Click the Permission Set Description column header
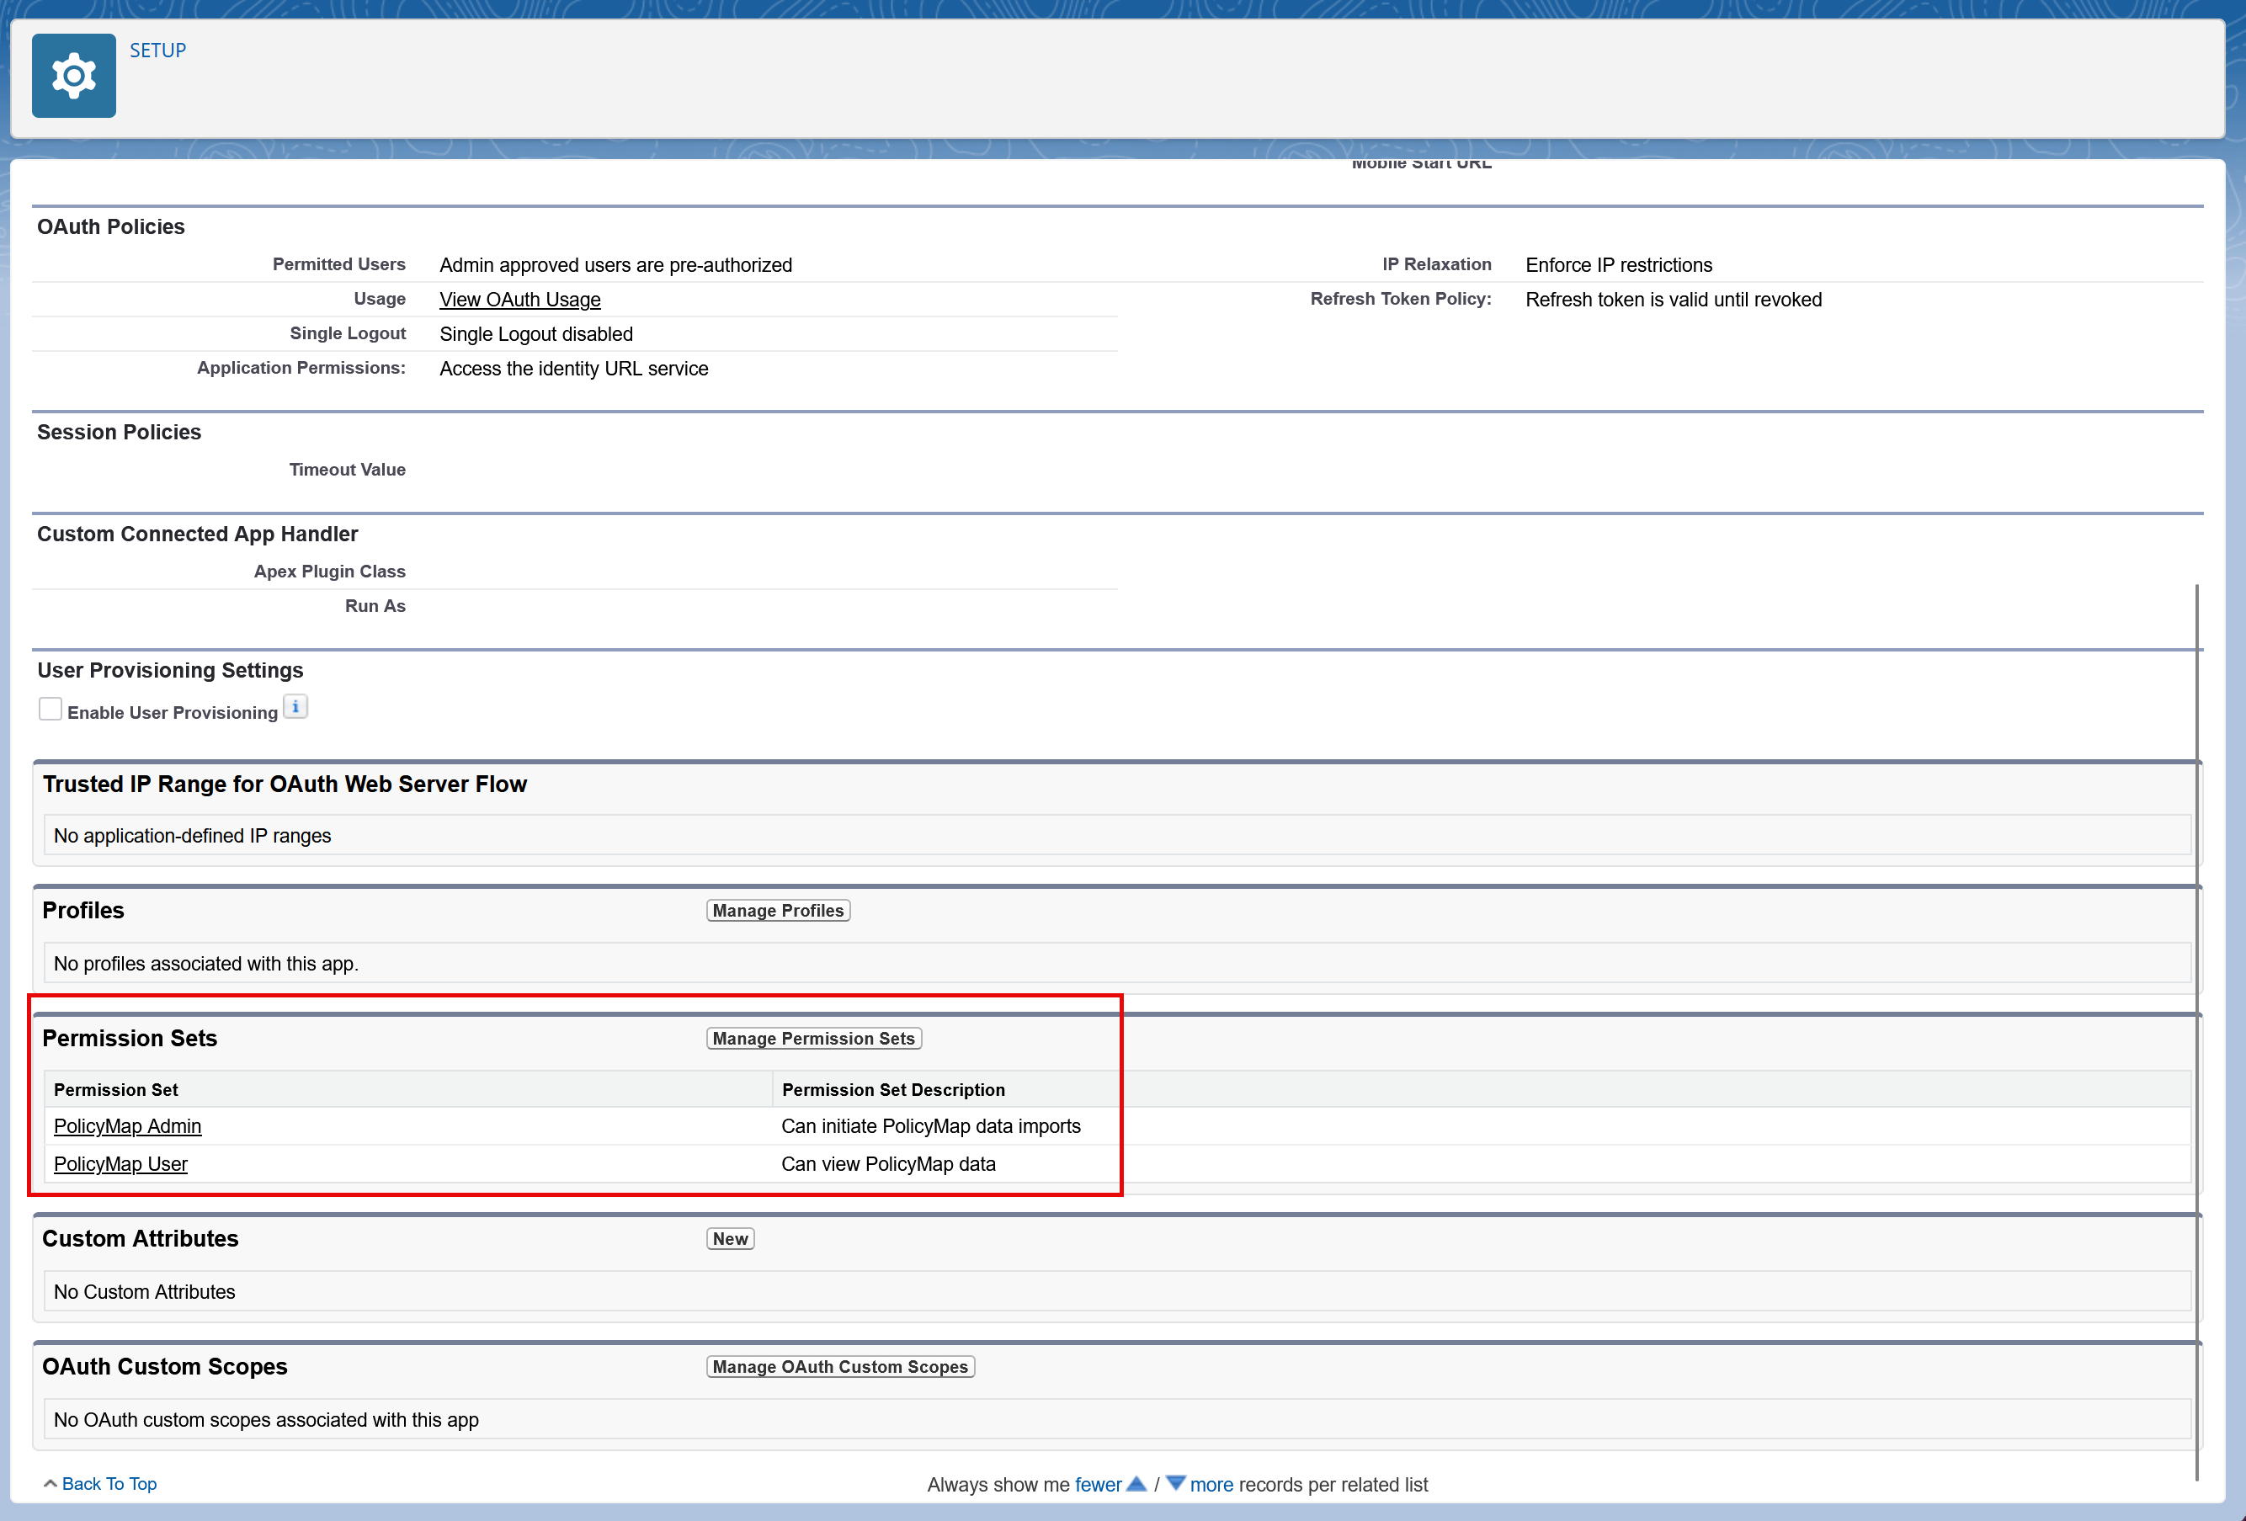The width and height of the screenshot is (2246, 1521). point(893,1089)
